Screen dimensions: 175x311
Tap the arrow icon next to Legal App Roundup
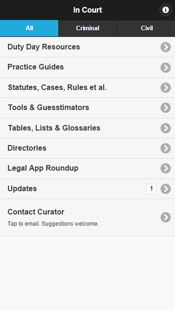pyautogui.click(x=166, y=168)
